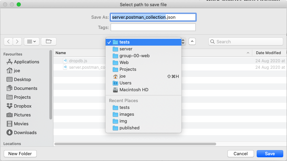Open Projects in the sidebar
Image resolution: width=287 pixels, height=161 pixels.
[x=18, y=97]
